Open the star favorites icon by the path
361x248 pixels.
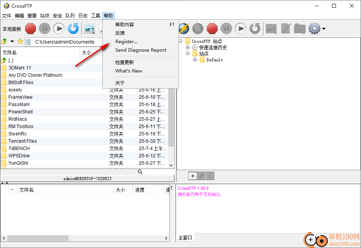[x=20, y=41]
